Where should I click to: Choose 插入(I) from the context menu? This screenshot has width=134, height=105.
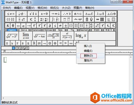(x=91, y=46)
